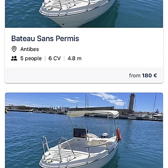Click the grey price footer bar of the card
This screenshot has height=168, width=168.
click(x=84, y=75)
